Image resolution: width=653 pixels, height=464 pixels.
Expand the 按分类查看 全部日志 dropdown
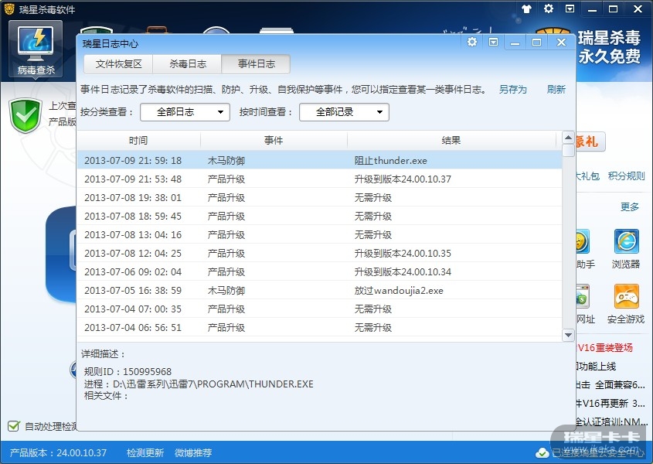click(185, 112)
